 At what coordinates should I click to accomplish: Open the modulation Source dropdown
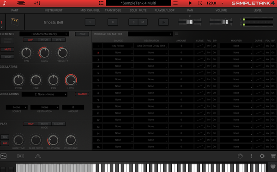(17, 107)
